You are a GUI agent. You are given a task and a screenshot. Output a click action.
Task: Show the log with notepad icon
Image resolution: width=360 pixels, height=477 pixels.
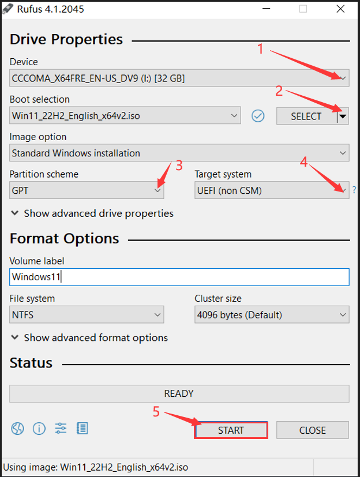pyautogui.click(x=82, y=429)
